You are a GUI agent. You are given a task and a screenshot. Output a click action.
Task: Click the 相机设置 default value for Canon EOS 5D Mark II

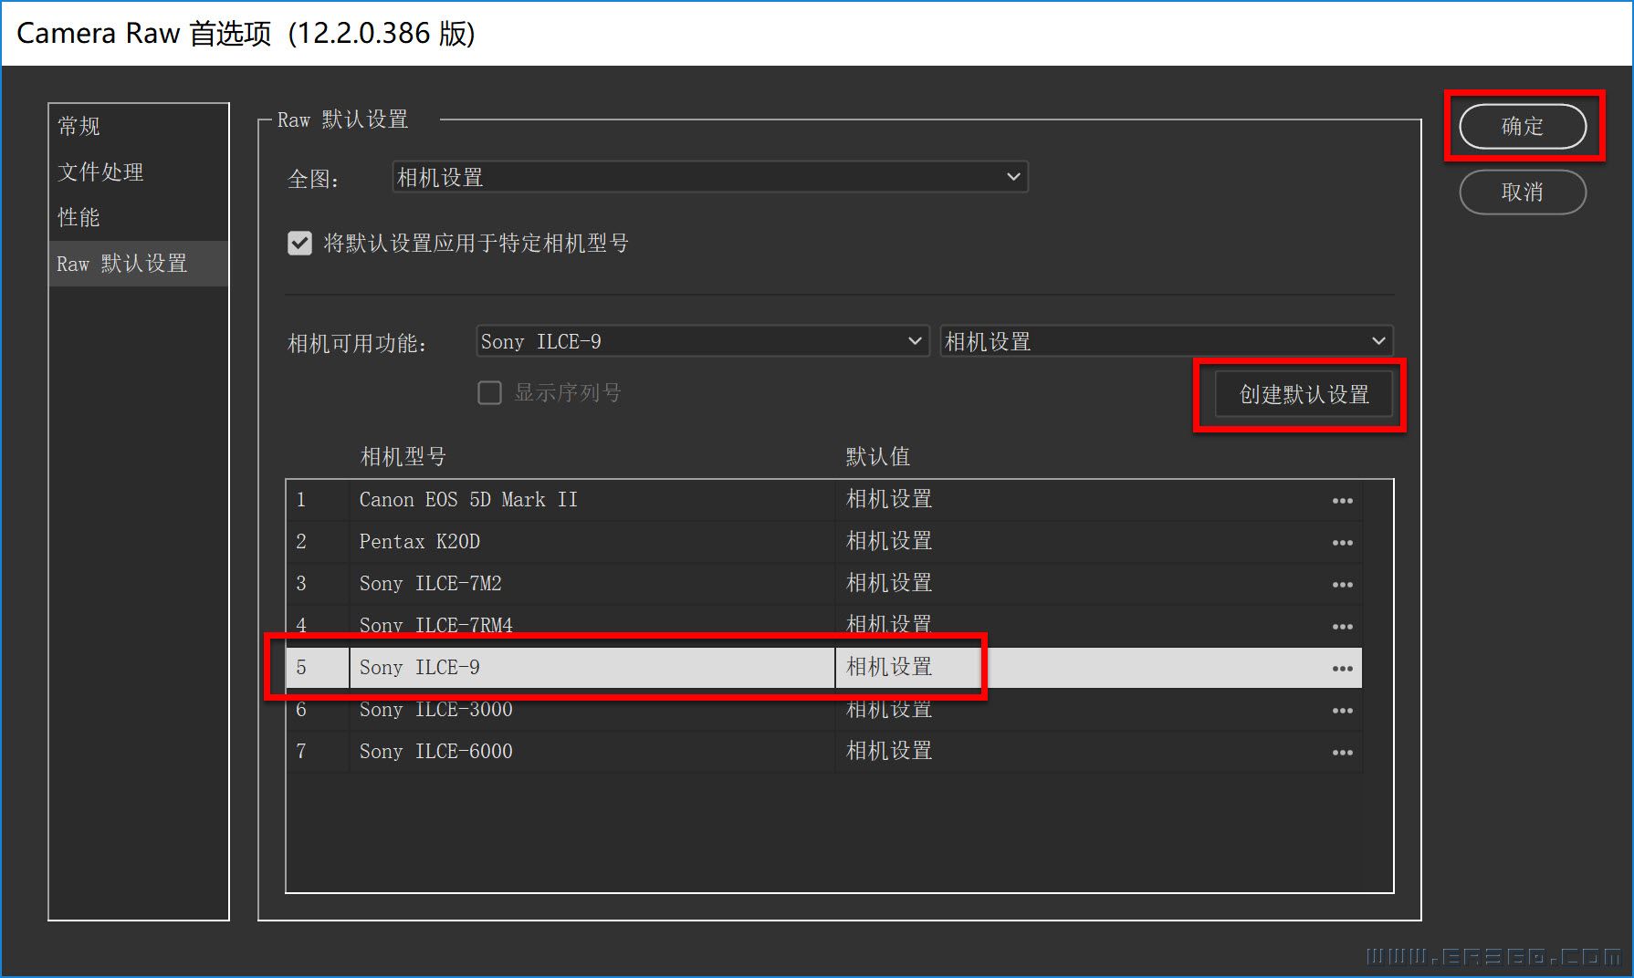point(889,499)
